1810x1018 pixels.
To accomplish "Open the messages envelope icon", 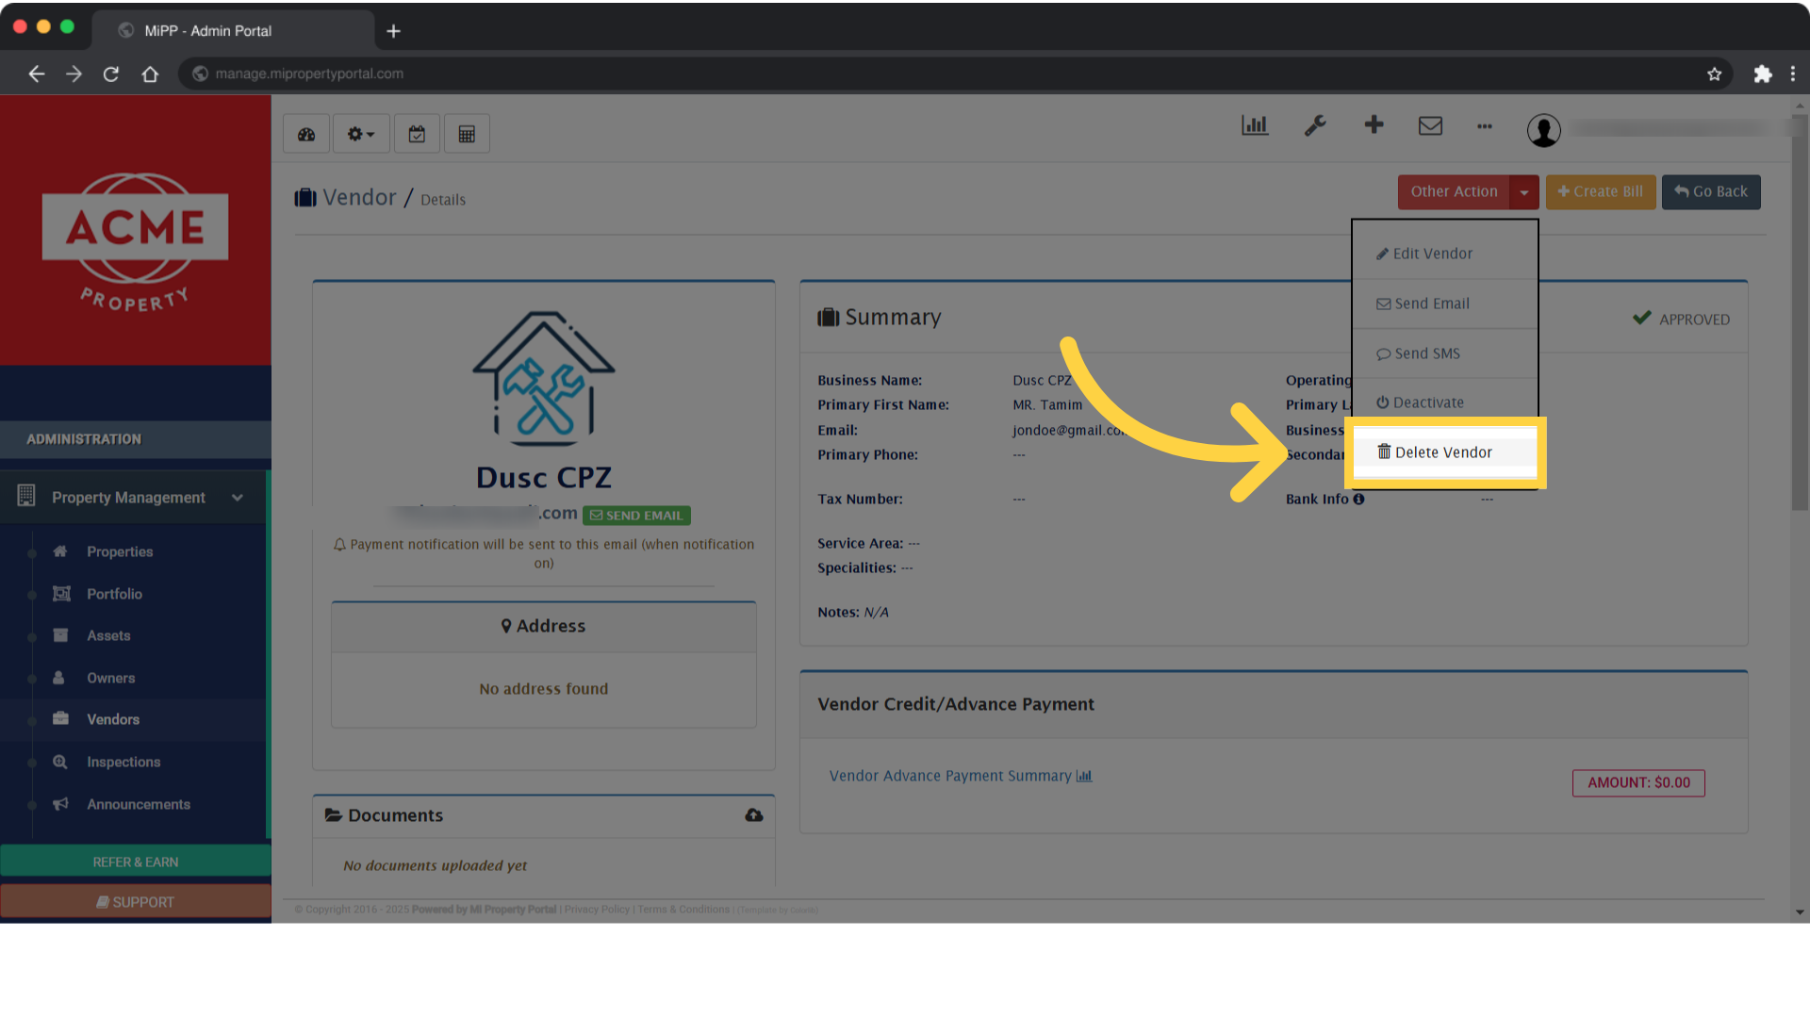I will 1430,124.
